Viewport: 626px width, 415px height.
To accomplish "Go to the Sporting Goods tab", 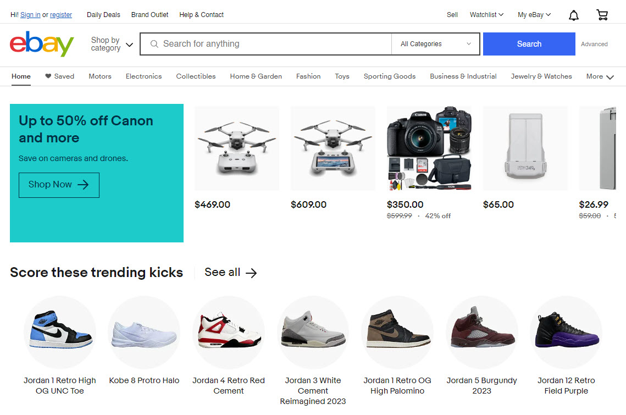I will click(x=389, y=76).
